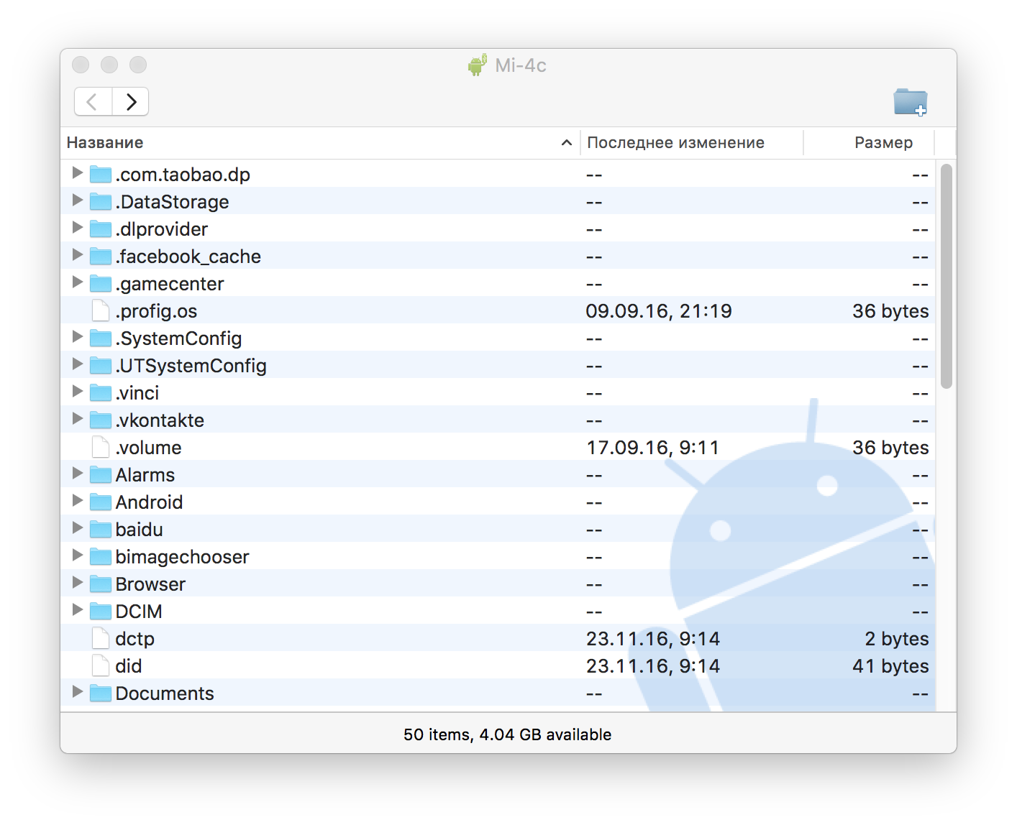Screen dimensions: 1017x825
Task: Expand the DCIM folder triangle
Action: tap(78, 610)
